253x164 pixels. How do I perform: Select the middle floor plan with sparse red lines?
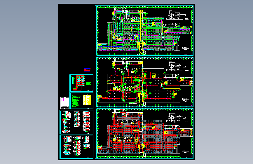(144, 82)
